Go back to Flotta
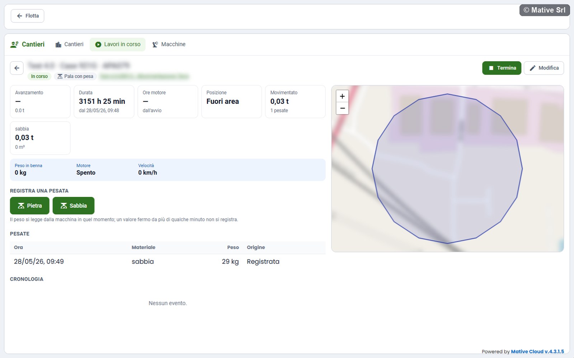Image resolution: width=574 pixels, height=358 pixels. pyautogui.click(x=27, y=16)
